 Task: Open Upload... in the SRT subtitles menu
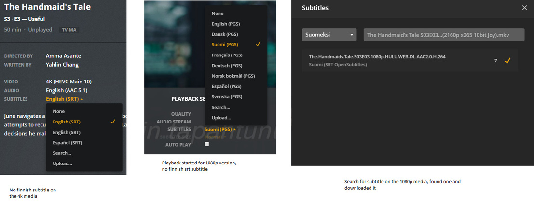point(84,163)
